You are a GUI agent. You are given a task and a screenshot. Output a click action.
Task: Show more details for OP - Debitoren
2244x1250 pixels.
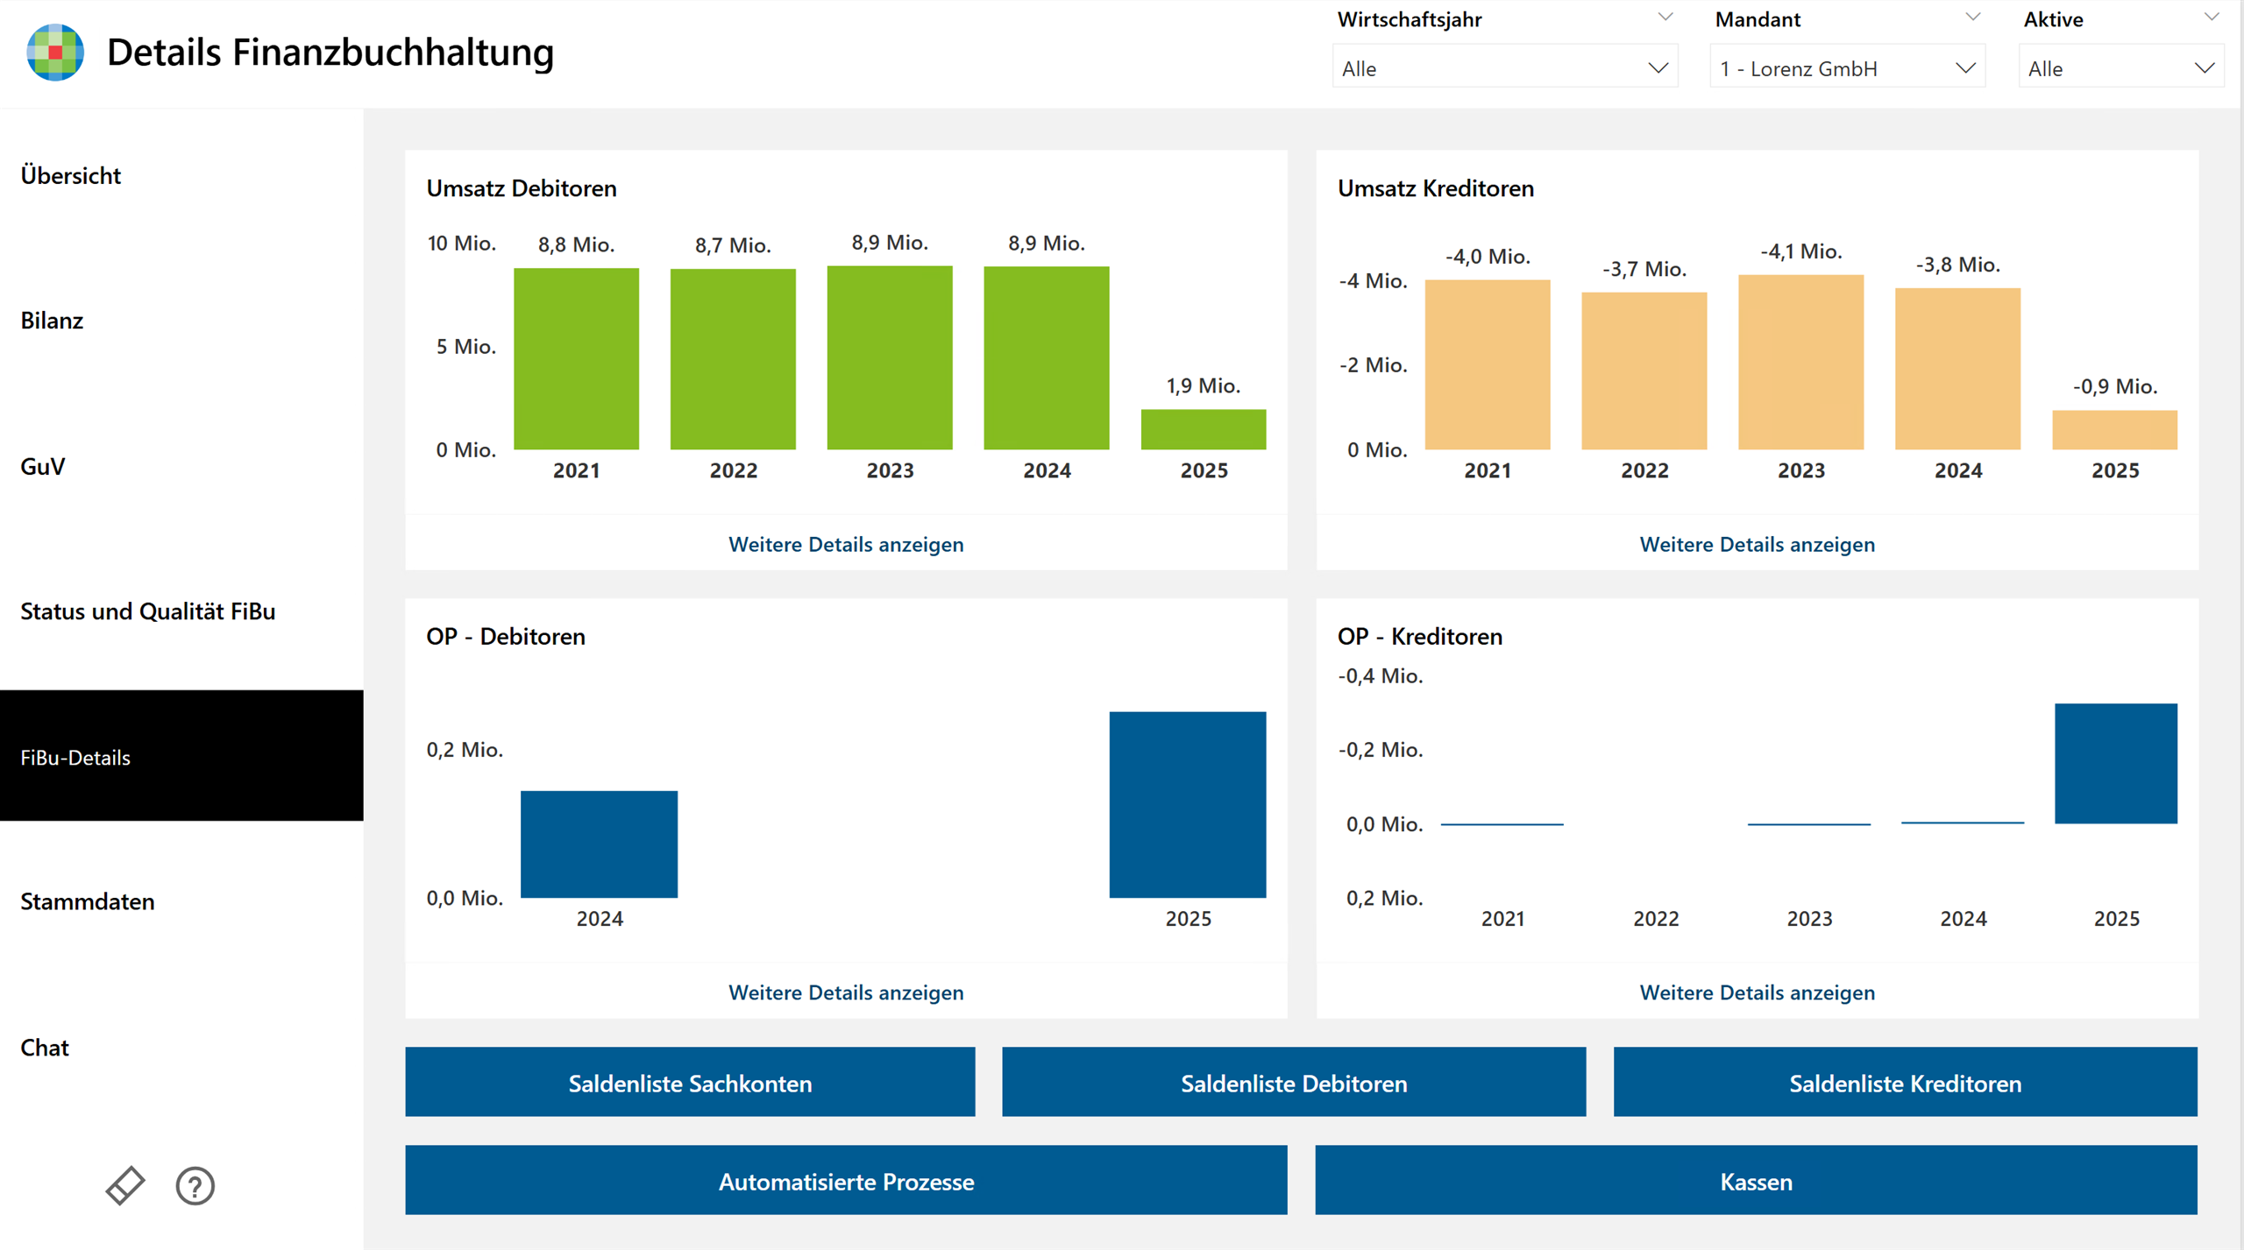tap(846, 992)
